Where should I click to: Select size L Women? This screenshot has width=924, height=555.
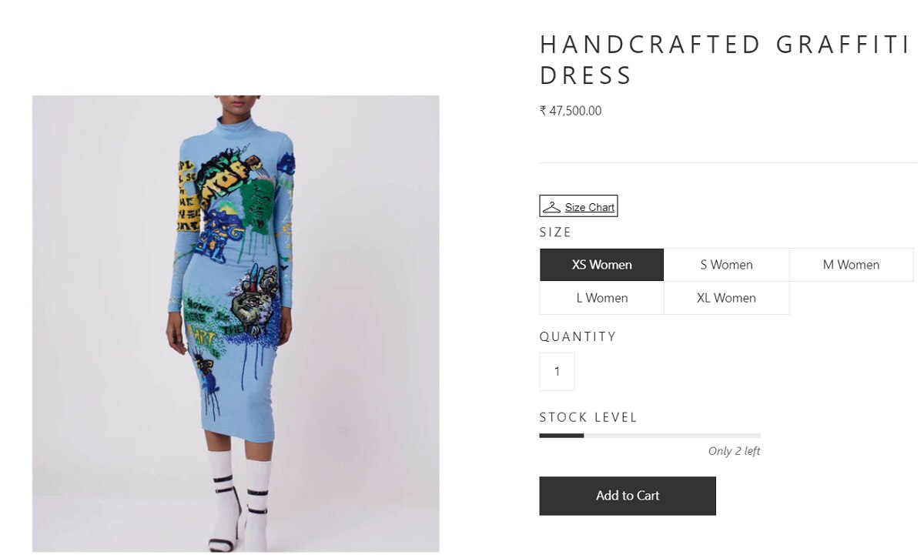tap(601, 298)
